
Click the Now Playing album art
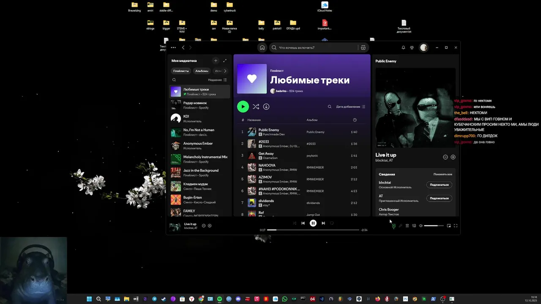415,108
